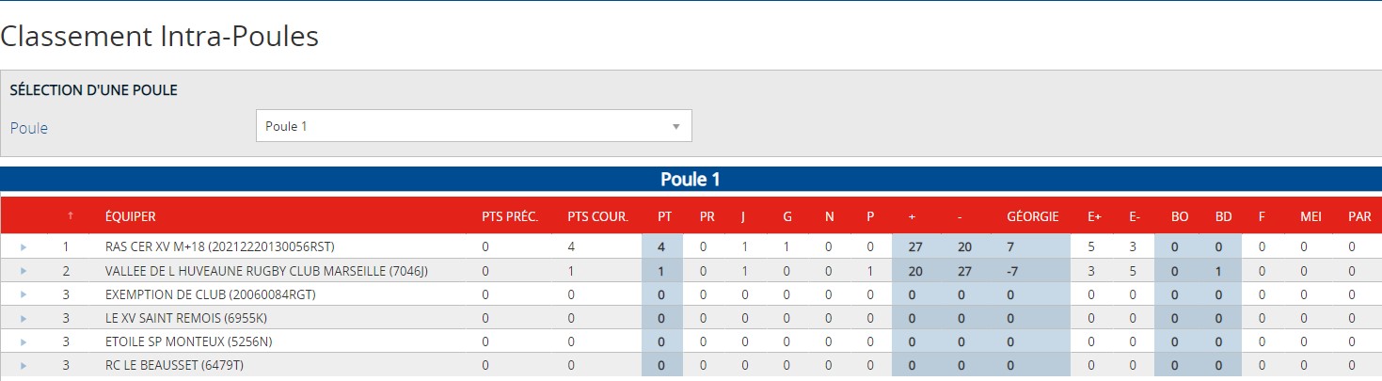
Task: Sort by PTS COUR. column header
Action: [x=597, y=216]
